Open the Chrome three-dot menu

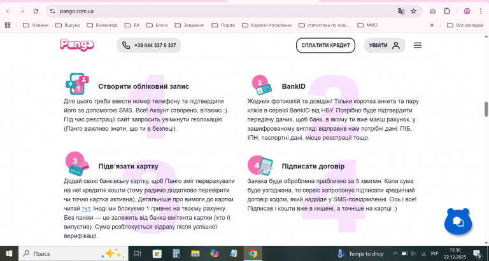(x=481, y=11)
